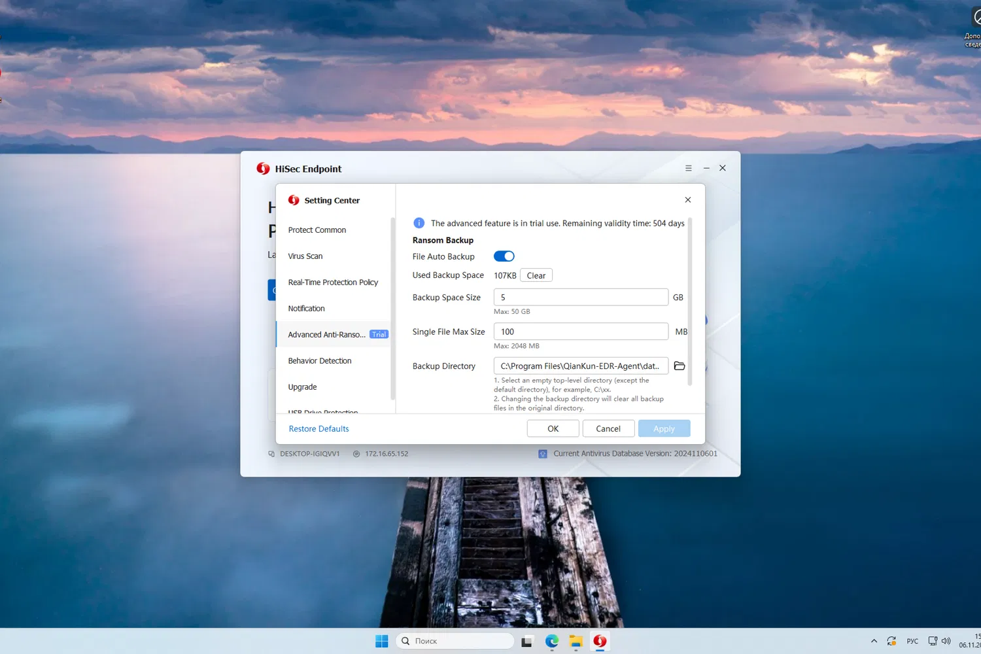Image resolution: width=981 pixels, height=654 pixels.
Task: Click the Clear backup space button
Action: [536, 275]
